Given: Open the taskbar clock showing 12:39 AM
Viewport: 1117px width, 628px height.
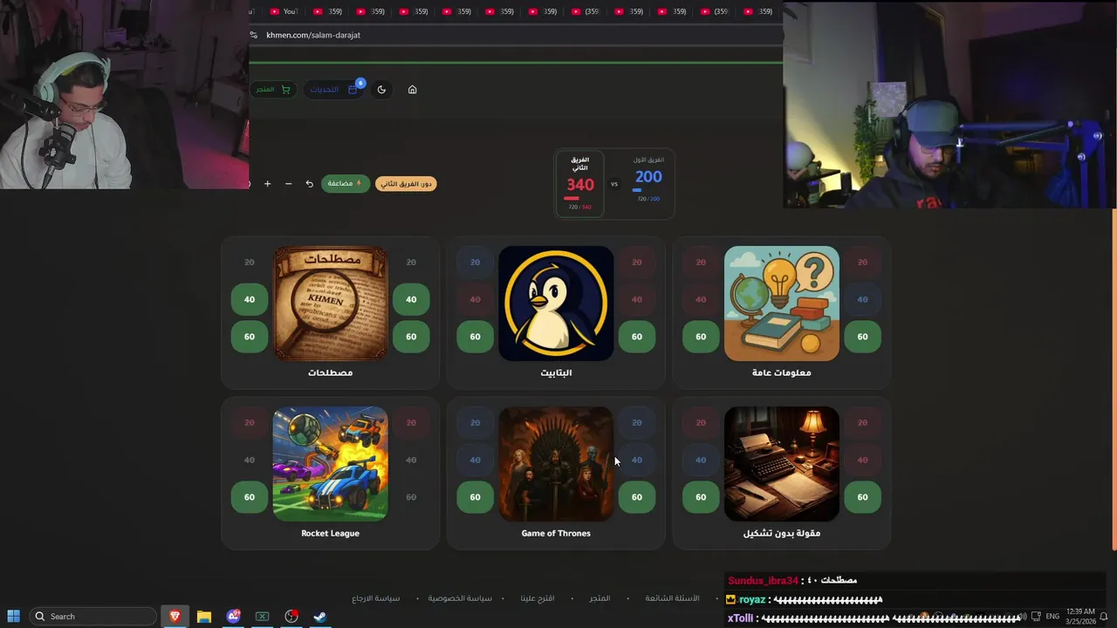Looking at the screenshot, I should point(1080,616).
